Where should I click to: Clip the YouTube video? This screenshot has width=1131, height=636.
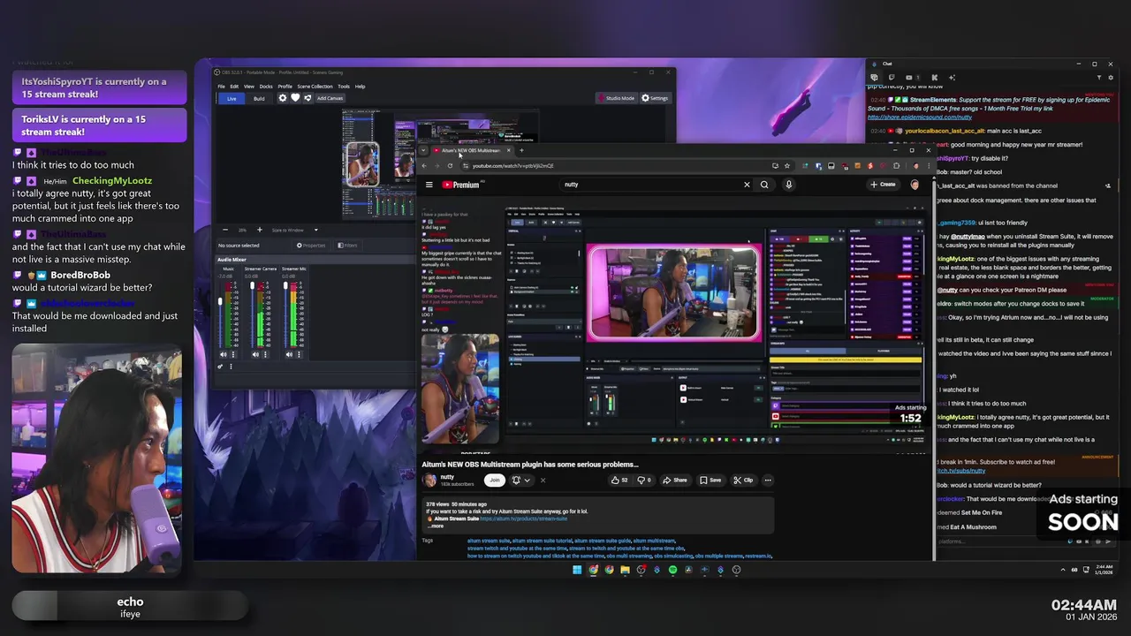744,480
